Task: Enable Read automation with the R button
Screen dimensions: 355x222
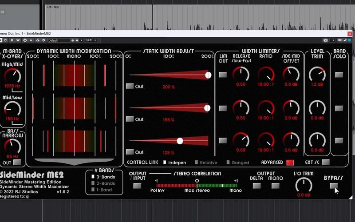Action: tap(12, 40)
